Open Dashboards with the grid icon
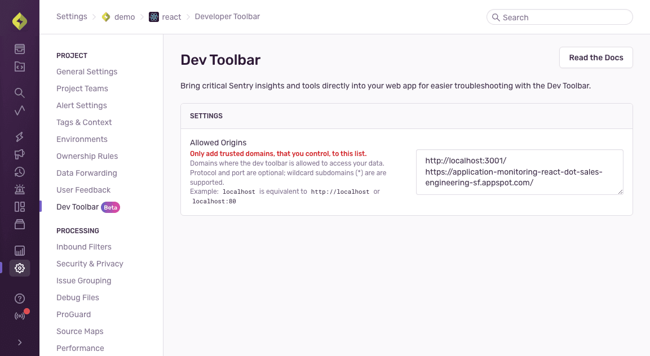The height and width of the screenshot is (356, 650). 20,207
